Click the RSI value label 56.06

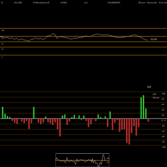click(x=154, y=39)
